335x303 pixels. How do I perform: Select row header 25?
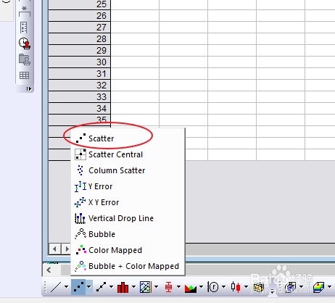pyautogui.click(x=79, y=4)
